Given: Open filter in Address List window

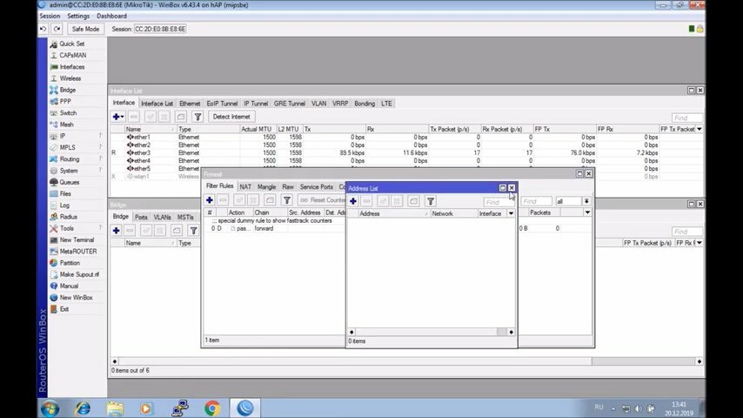Looking at the screenshot, I should (x=431, y=201).
